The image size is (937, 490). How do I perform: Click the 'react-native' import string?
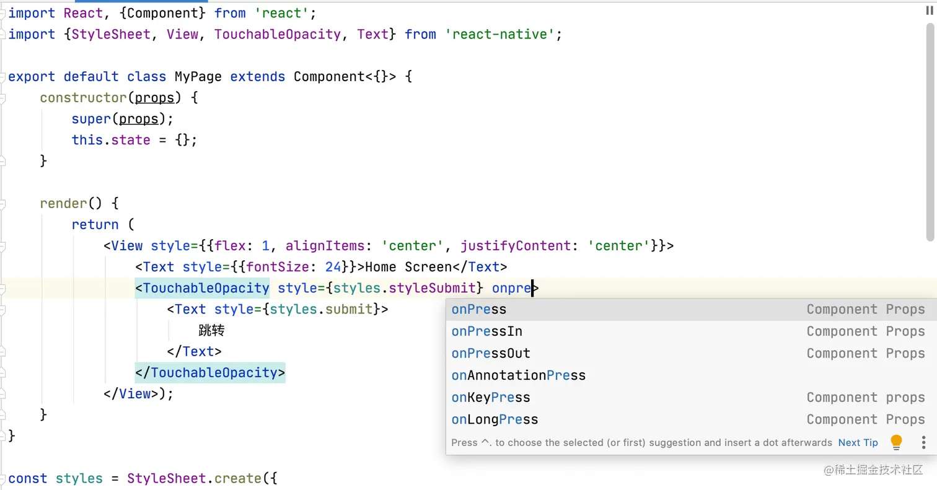click(x=499, y=35)
